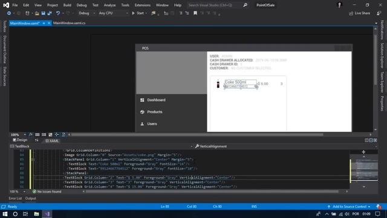Switch to the MainWindow.xaml.cs tab
Image resolution: width=387 pixels, height=218 pixels.
pyautogui.click(x=70, y=23)
